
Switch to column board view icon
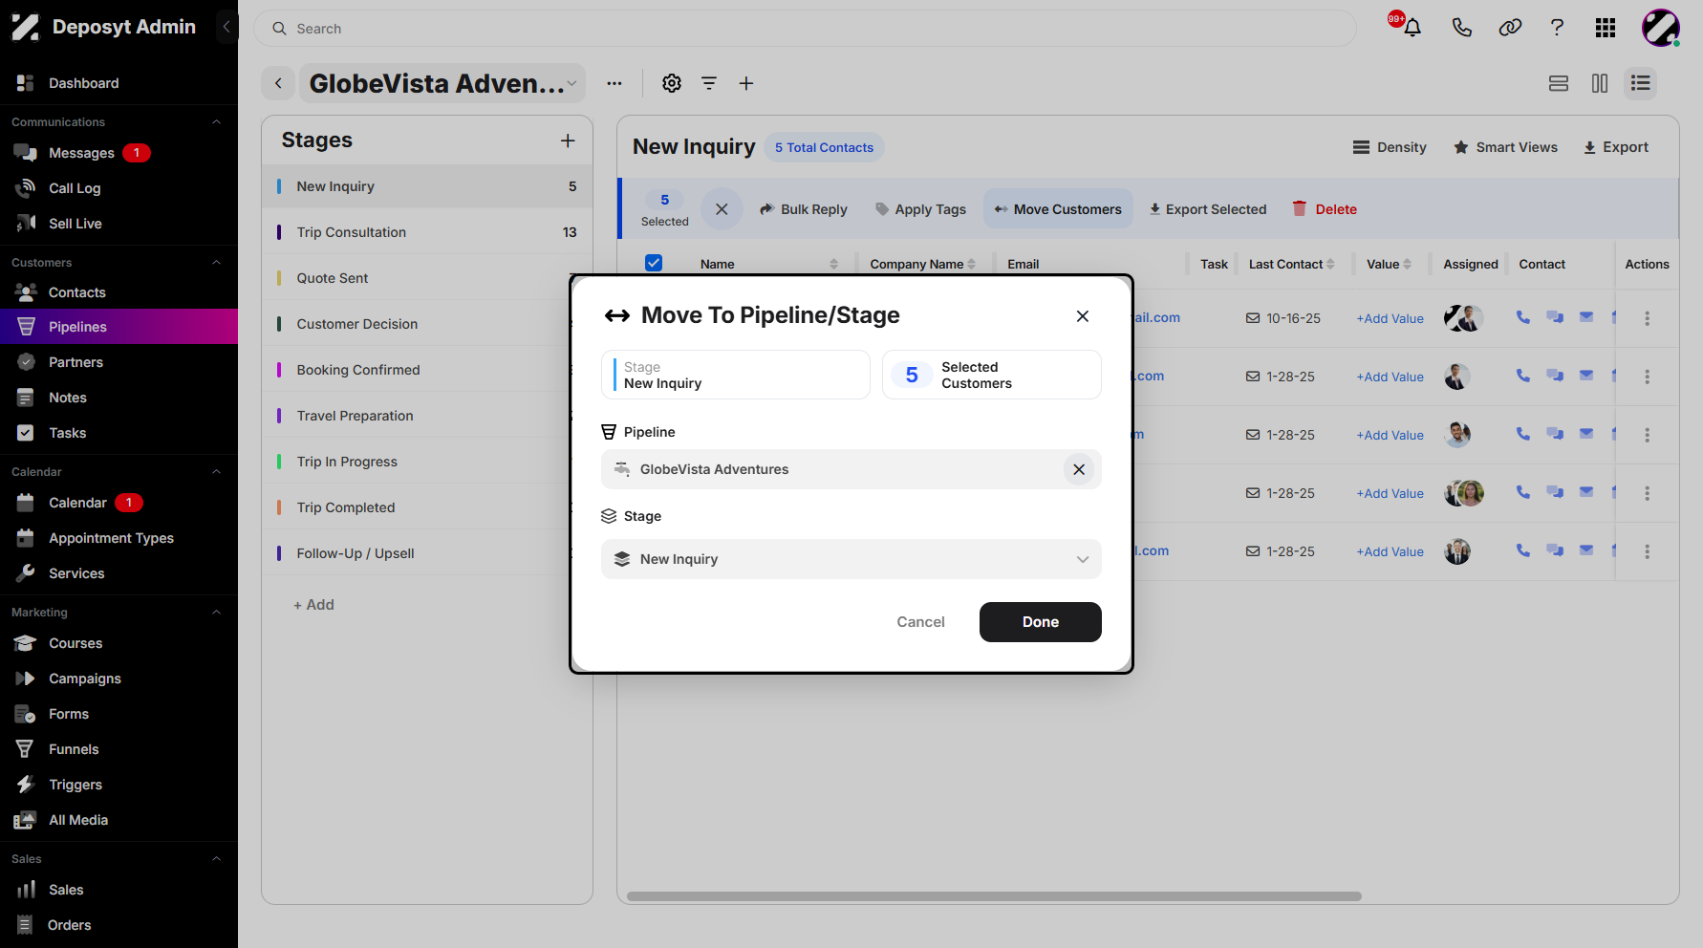1600,83
